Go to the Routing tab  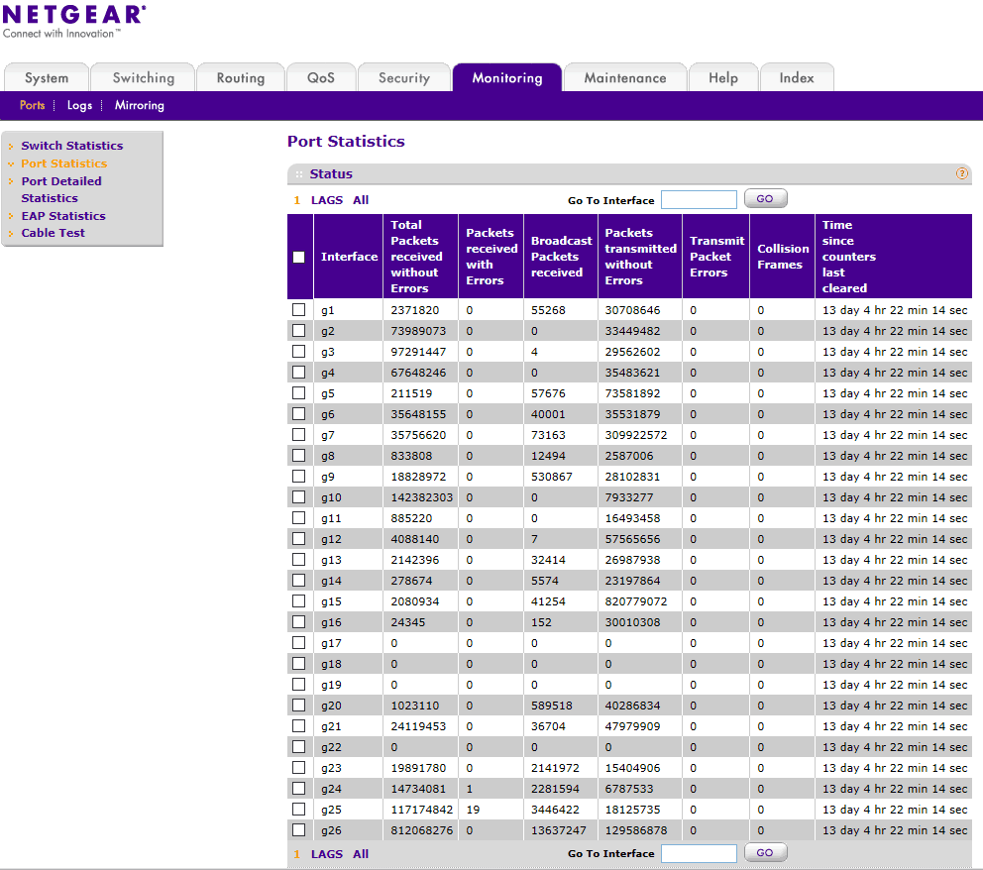point(241,77)
